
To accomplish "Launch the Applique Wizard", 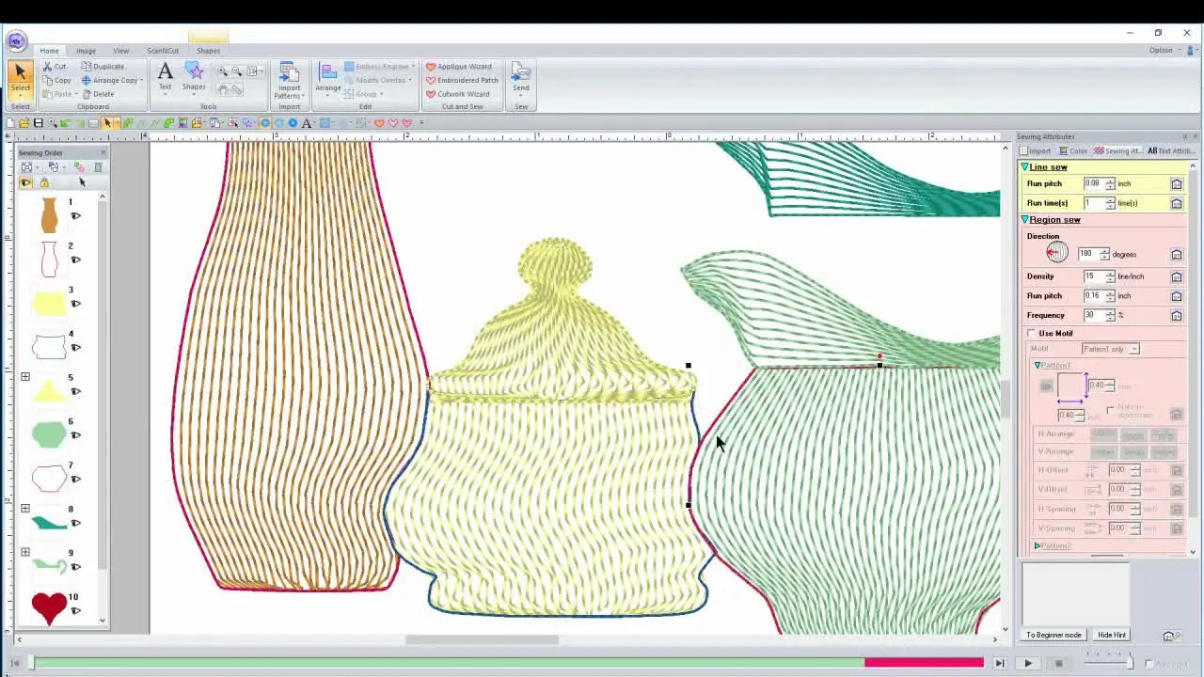I will pos(459,67).
